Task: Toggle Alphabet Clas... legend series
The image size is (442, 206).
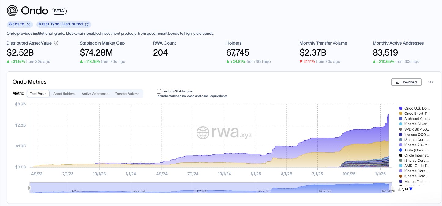Action: pyautogui.click(x=414, y=119)
